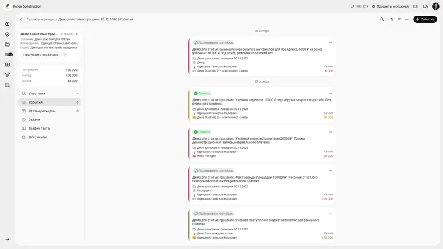Expand the sidebar with the arrow icon
443x249 pixels.
[8, 239]
